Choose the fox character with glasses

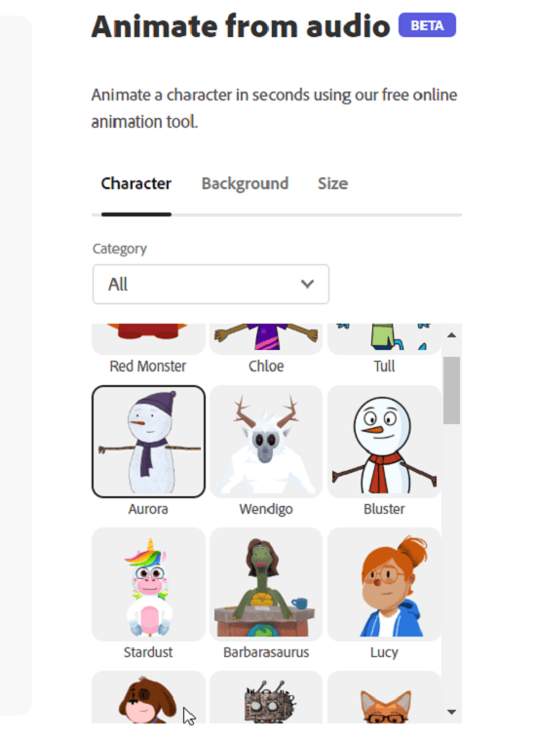[x=384, y=697]
